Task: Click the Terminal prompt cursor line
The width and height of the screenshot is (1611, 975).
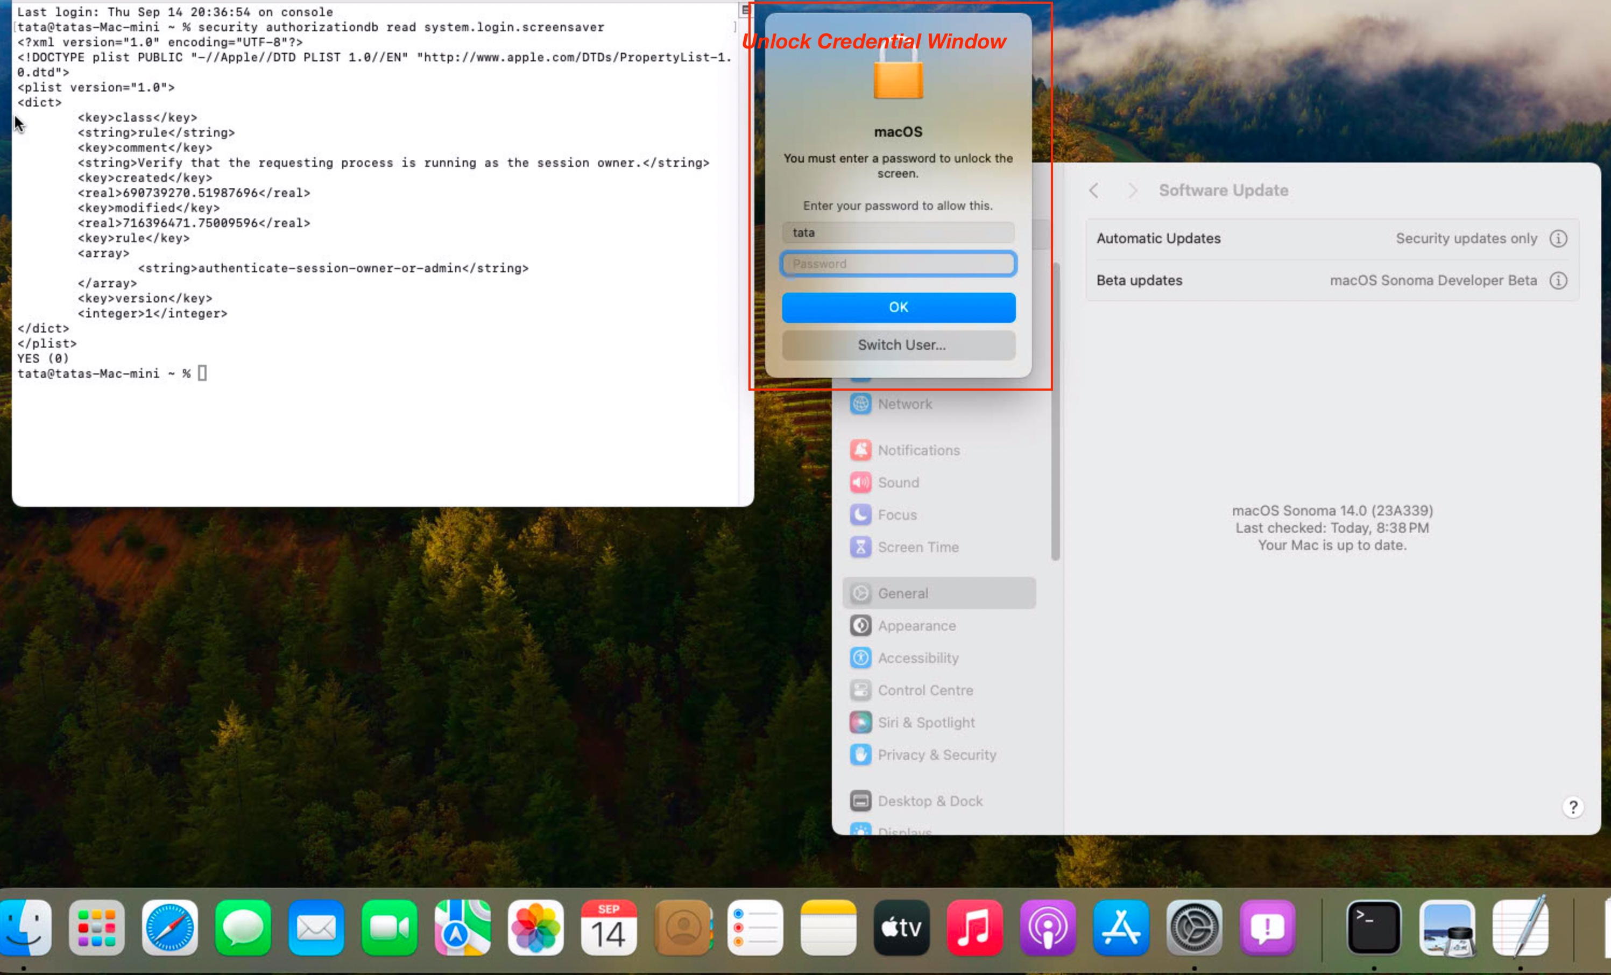Action: [x=112, y=374]
